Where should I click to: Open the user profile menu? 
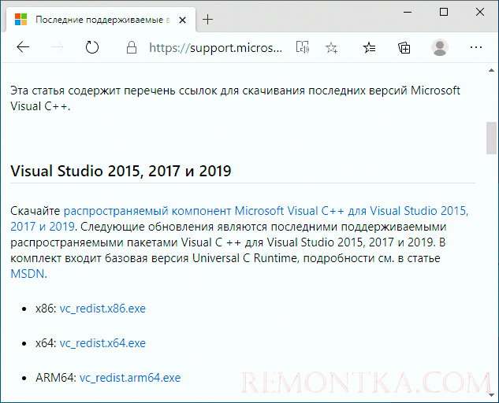coord(440,48)
